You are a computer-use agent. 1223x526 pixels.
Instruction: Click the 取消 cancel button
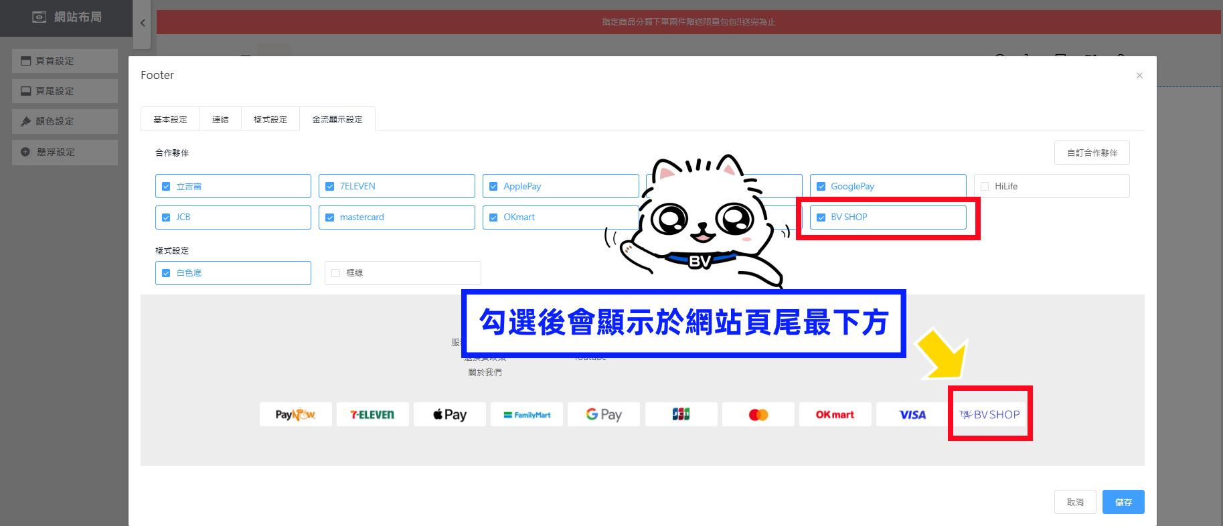coord(1075,502)
